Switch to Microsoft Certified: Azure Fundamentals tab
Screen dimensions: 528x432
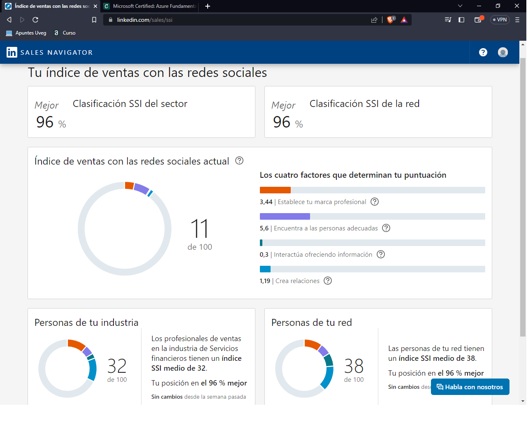tap(150, 6)
